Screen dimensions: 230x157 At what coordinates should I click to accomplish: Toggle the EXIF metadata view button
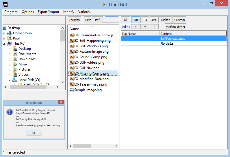pyautogui.click(x=136, y=20)
